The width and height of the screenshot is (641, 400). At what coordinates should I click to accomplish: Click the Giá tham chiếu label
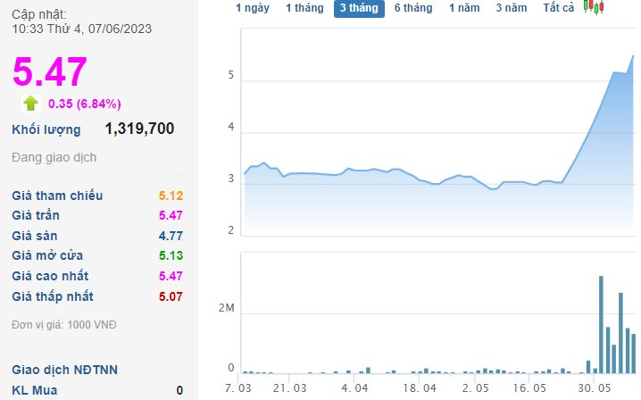coord(57,196)
